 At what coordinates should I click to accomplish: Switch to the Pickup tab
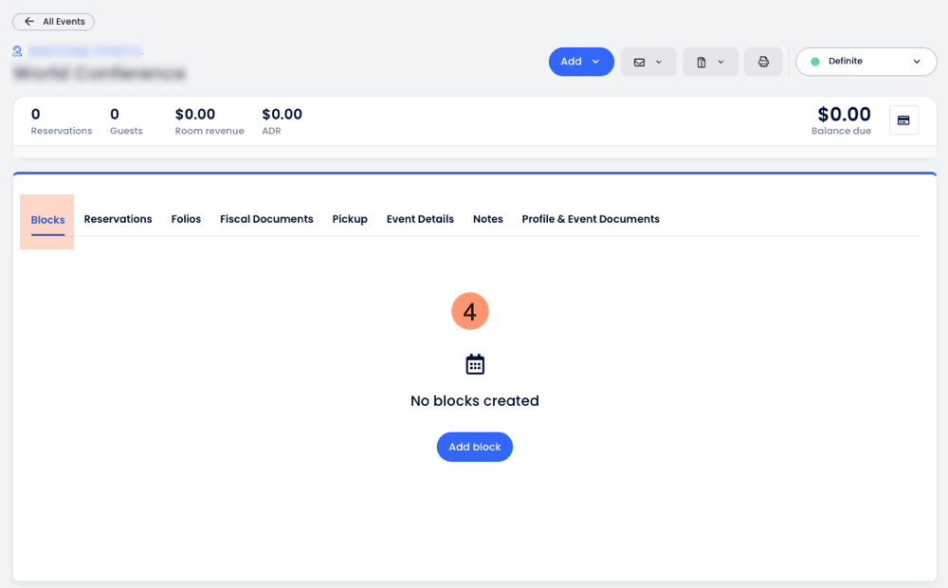(350, 219)
